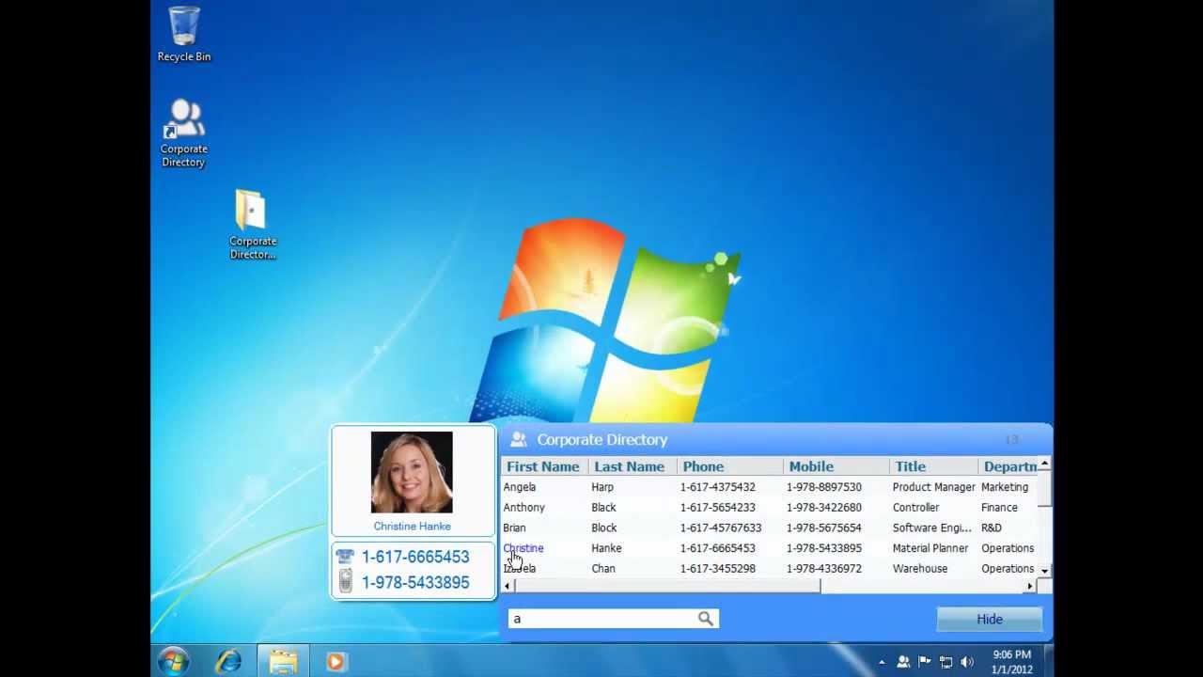
Task: Click phone number 1-617-6665453 in contact card
Action: (415, 557)
